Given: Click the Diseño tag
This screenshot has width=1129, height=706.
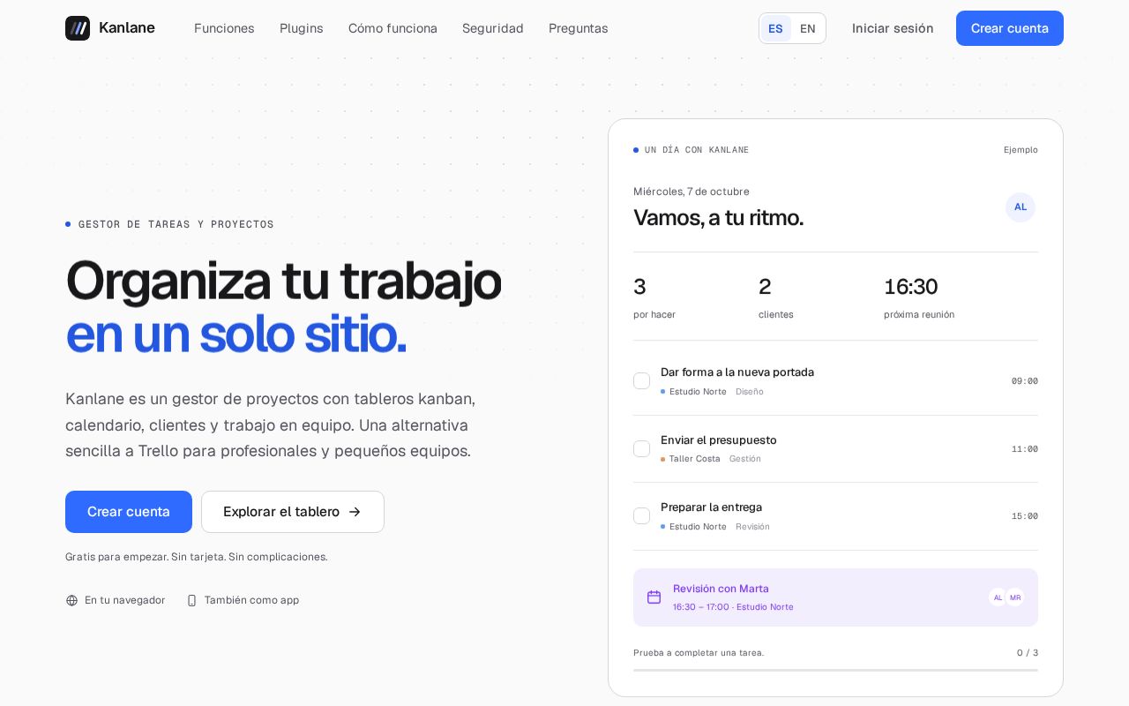Looking at the screenshot, I should 750,392.
